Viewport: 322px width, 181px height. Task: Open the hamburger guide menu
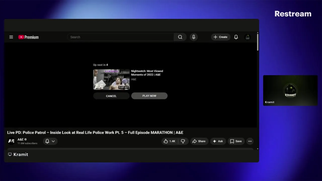(11, 37)
